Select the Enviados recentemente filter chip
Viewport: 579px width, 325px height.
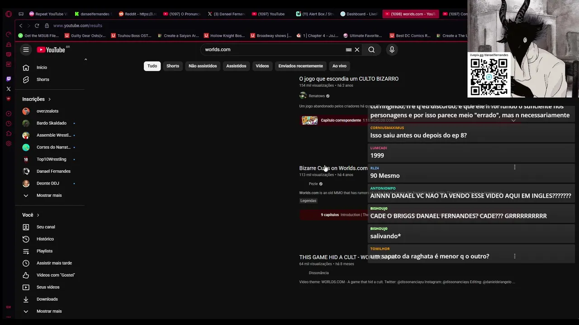tap(301, 66)
